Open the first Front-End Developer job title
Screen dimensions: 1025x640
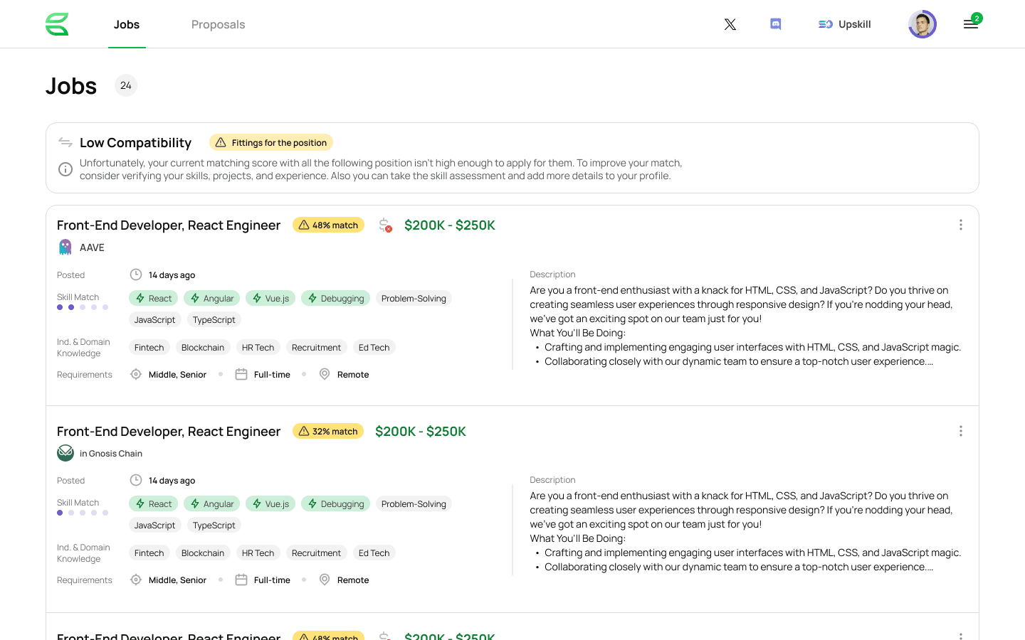click(x=169, y=225)
